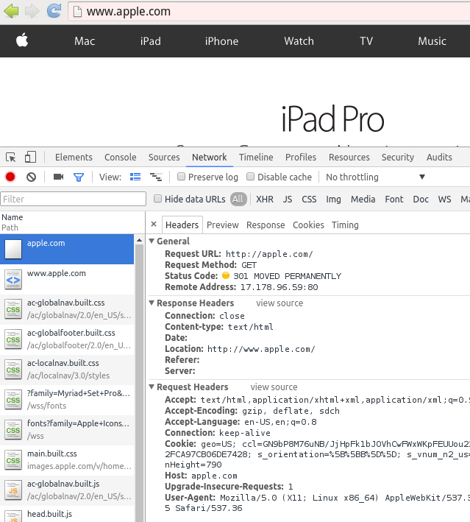Collapse the General section

pyautogui.click(x=152, y=241)
